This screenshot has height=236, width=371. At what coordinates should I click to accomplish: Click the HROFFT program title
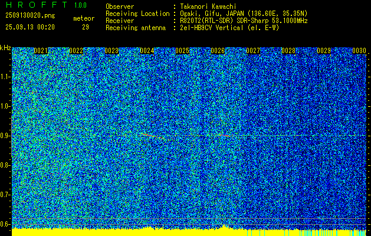37,5
